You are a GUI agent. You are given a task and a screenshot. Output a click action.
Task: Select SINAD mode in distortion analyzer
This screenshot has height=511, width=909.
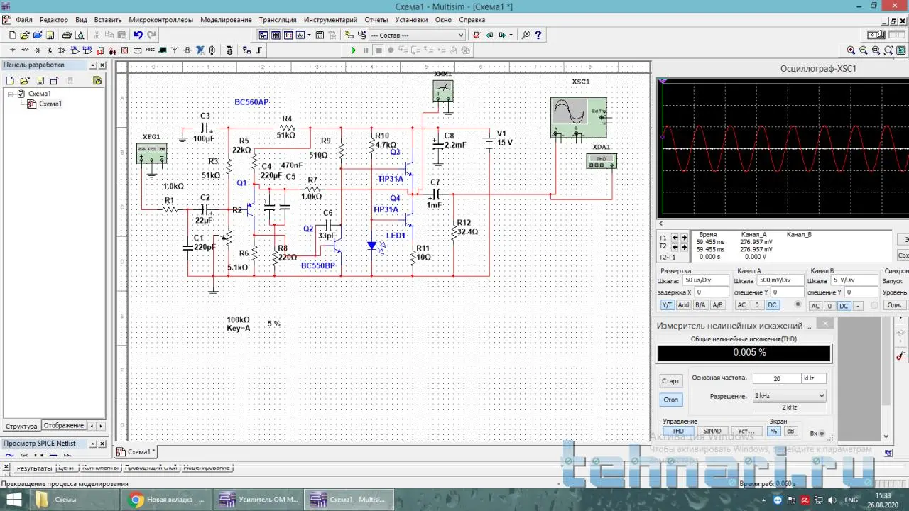[712, 431]
